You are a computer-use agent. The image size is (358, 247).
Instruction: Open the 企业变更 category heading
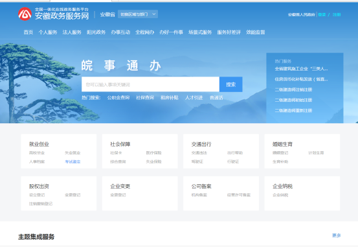point(120,186)
